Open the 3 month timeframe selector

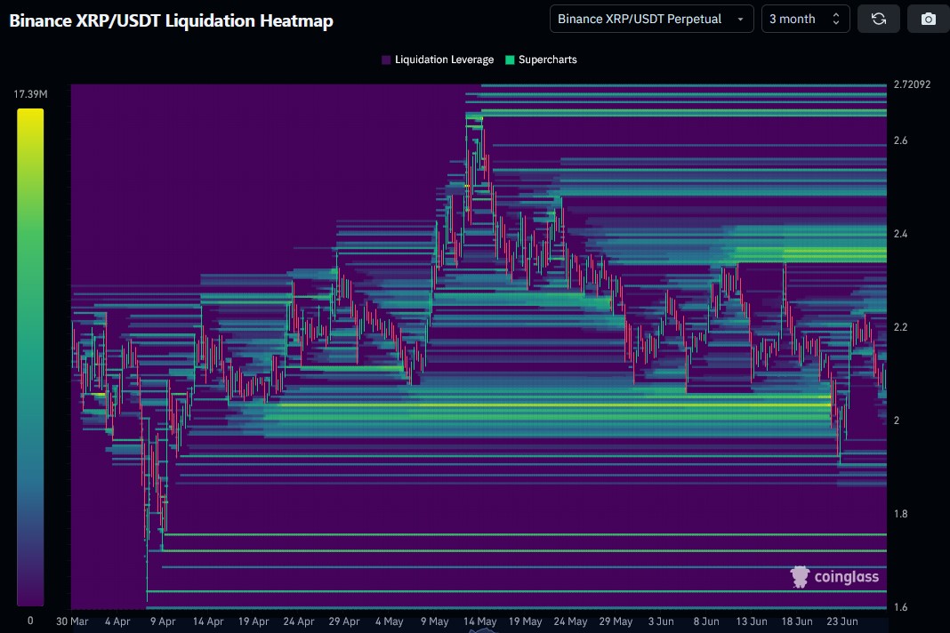click(805, 19)
